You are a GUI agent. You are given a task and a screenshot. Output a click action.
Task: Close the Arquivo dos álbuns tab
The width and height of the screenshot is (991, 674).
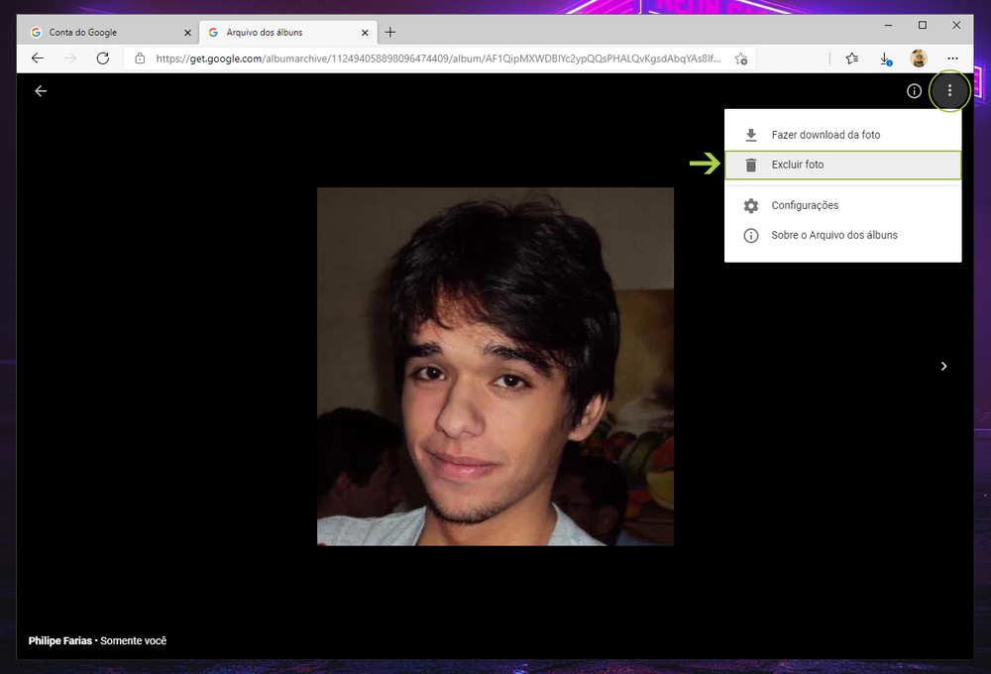pos(365,33)
